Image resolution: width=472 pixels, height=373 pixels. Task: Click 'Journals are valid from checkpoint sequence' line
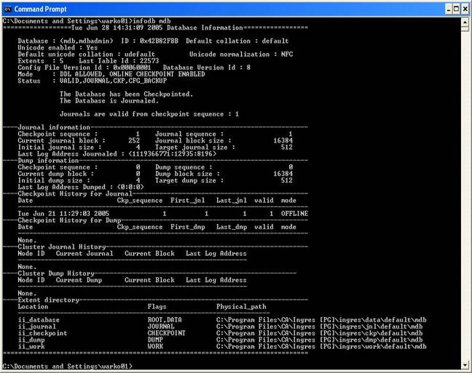point(149,114)
